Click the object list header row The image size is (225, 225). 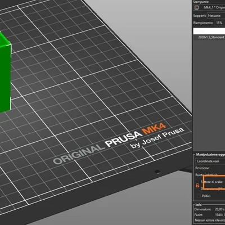209,31
